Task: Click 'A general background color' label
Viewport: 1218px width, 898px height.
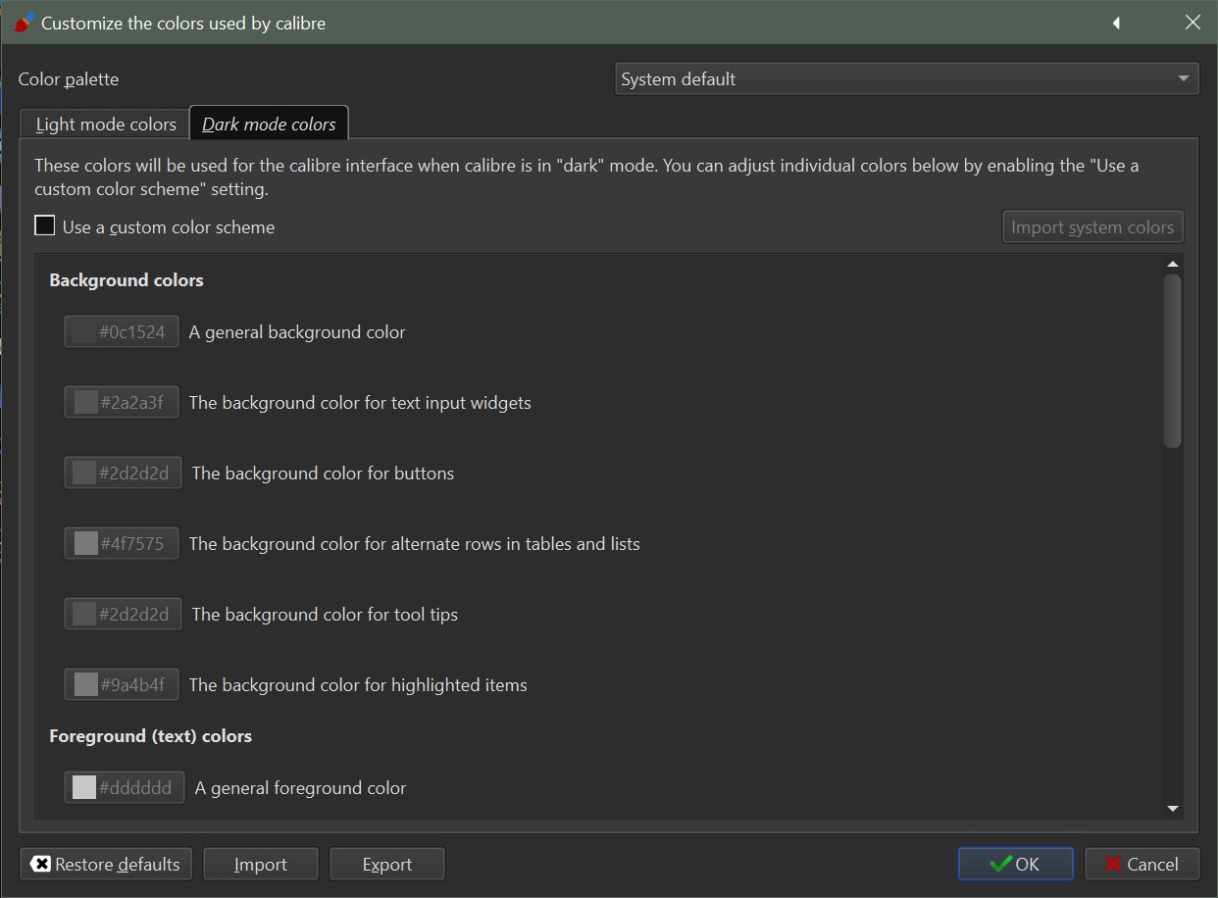Action: pyautogui.click(x=297, y=332)
